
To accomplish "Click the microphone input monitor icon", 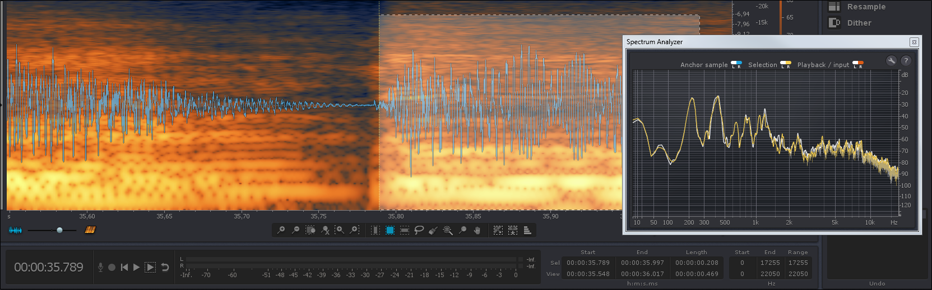I will (x=100, y=268).
